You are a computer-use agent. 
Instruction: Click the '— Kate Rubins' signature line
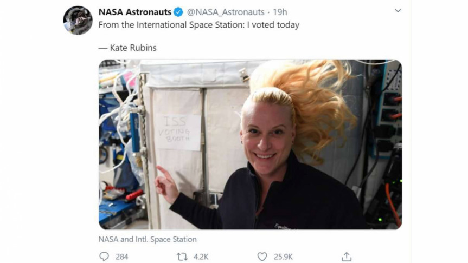(127, 48)
